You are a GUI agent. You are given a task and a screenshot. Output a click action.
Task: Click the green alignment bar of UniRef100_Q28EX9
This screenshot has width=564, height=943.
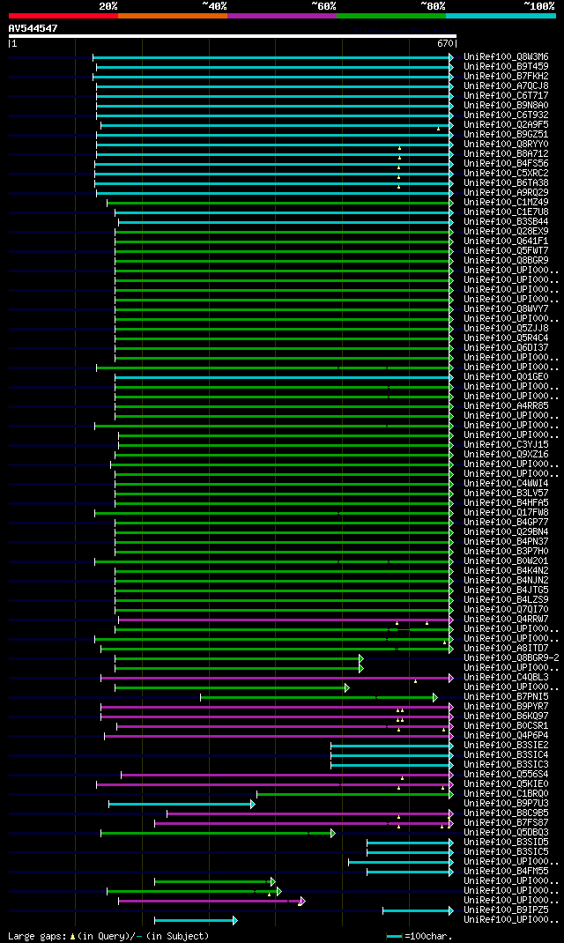coord(284,232)
